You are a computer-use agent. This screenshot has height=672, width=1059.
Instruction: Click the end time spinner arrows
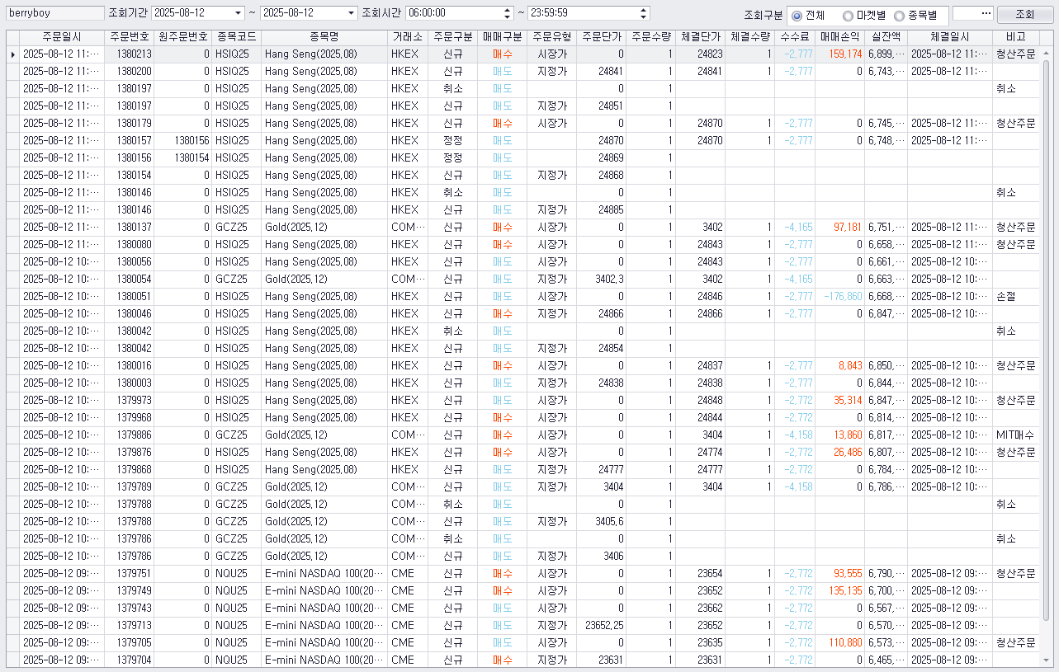(644, 13)
